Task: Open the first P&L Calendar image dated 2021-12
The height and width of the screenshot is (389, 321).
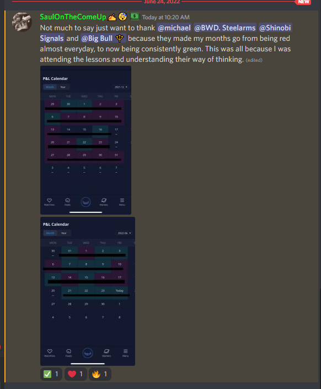Action: (85, 140)
